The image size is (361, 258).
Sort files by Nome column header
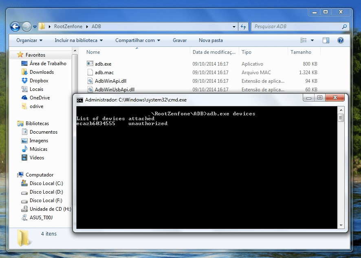[x=93, y=52]
